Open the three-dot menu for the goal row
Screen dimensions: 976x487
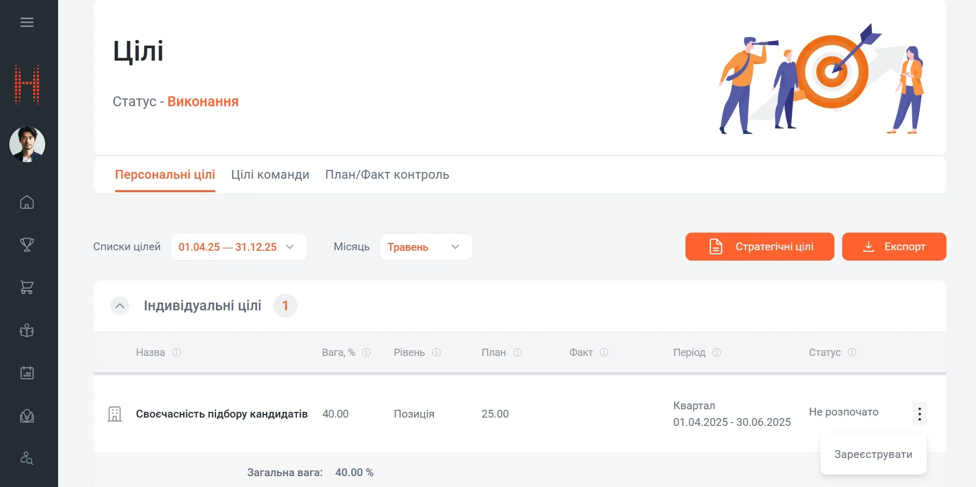(919, 414)
